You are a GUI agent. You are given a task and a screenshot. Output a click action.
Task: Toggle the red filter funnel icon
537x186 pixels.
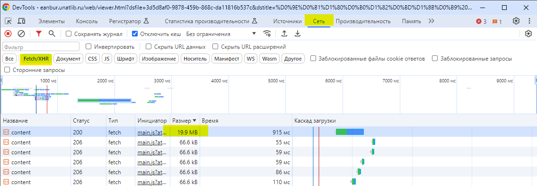pyautogui.click(x=39, y=34)
